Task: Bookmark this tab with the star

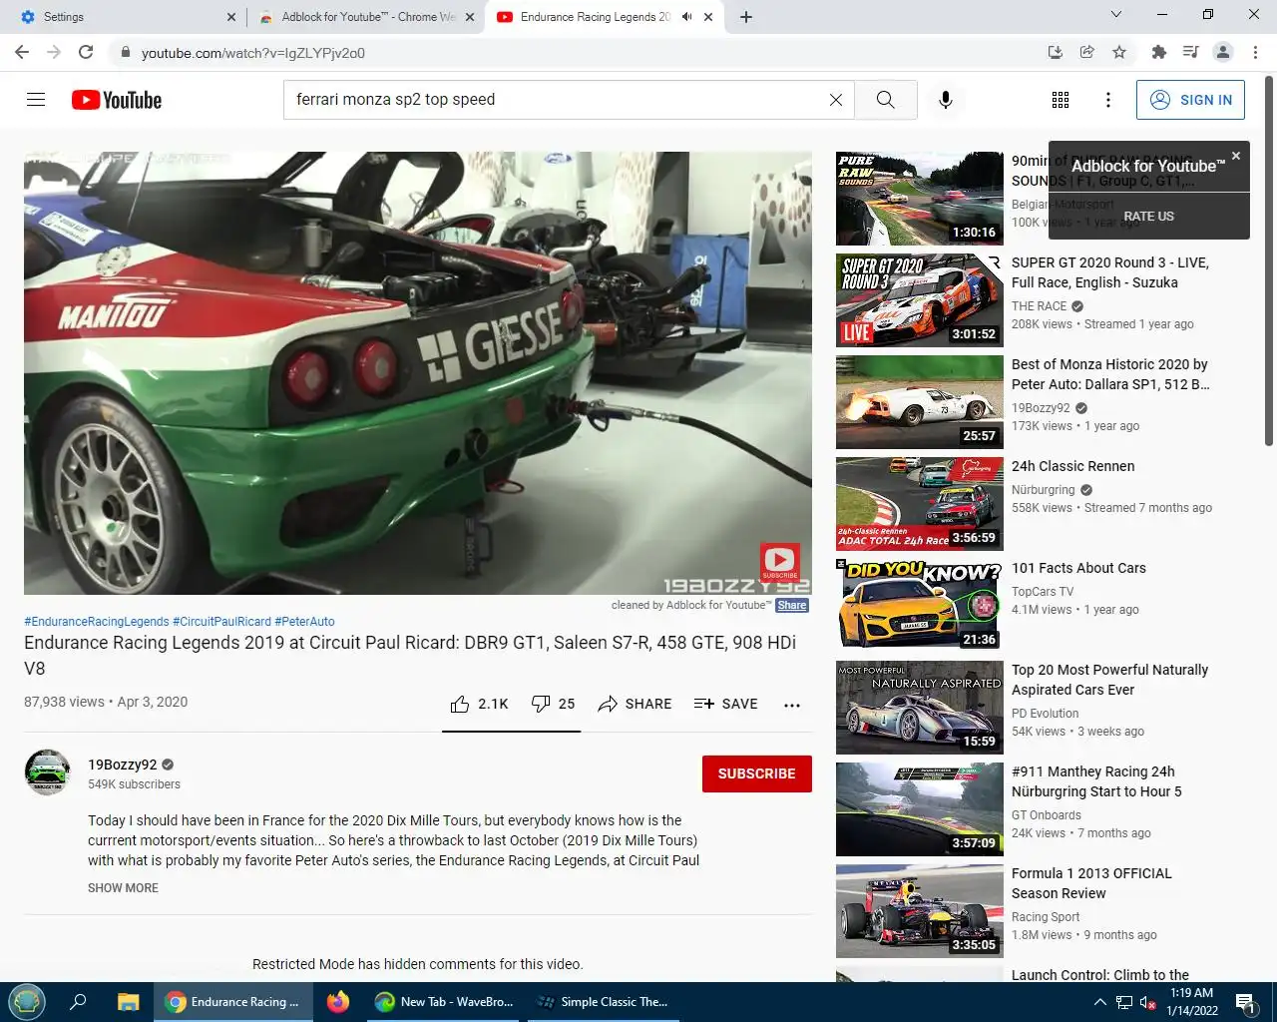Action: point(1119,52)
